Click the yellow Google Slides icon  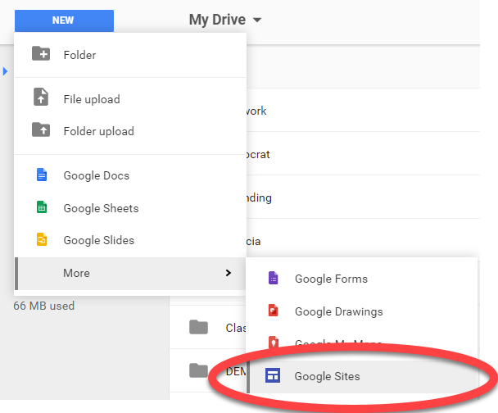coord(41,240)
